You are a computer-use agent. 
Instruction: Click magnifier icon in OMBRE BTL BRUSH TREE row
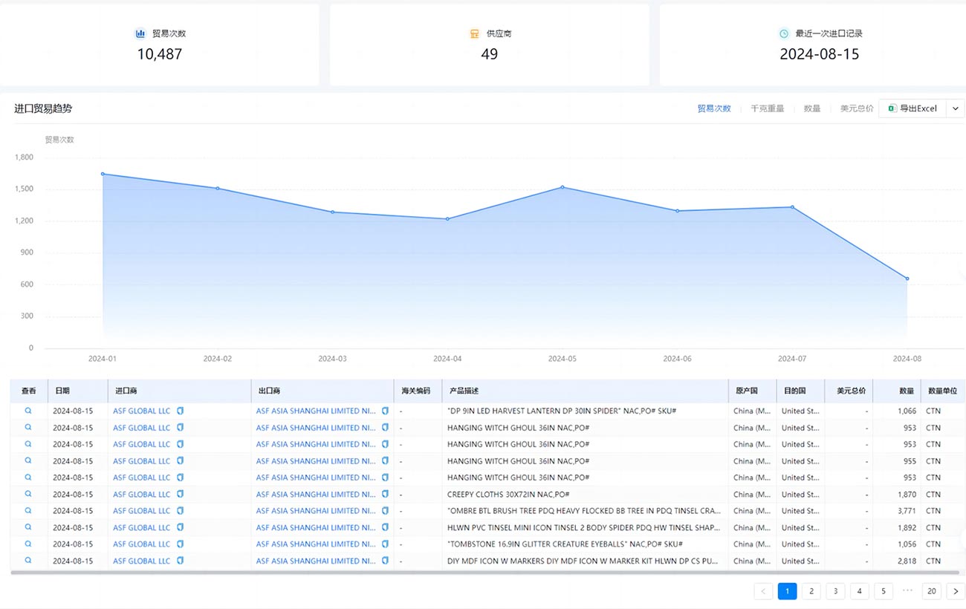coord(28,510)
